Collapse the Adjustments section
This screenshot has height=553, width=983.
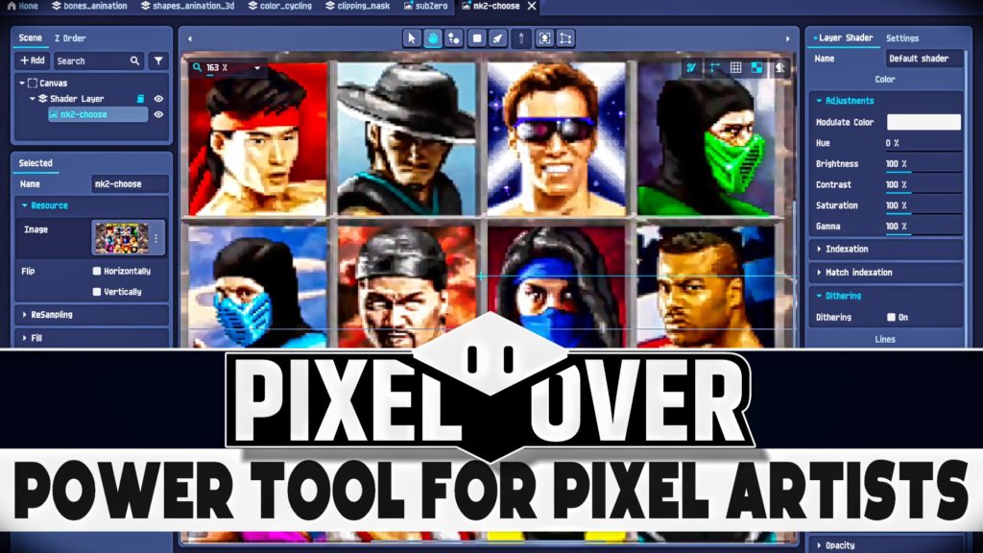click(x=819, y=100)
